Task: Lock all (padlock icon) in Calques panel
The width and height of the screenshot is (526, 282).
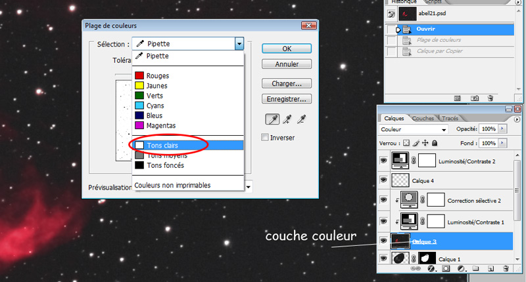Action: [x=435, y=143]
